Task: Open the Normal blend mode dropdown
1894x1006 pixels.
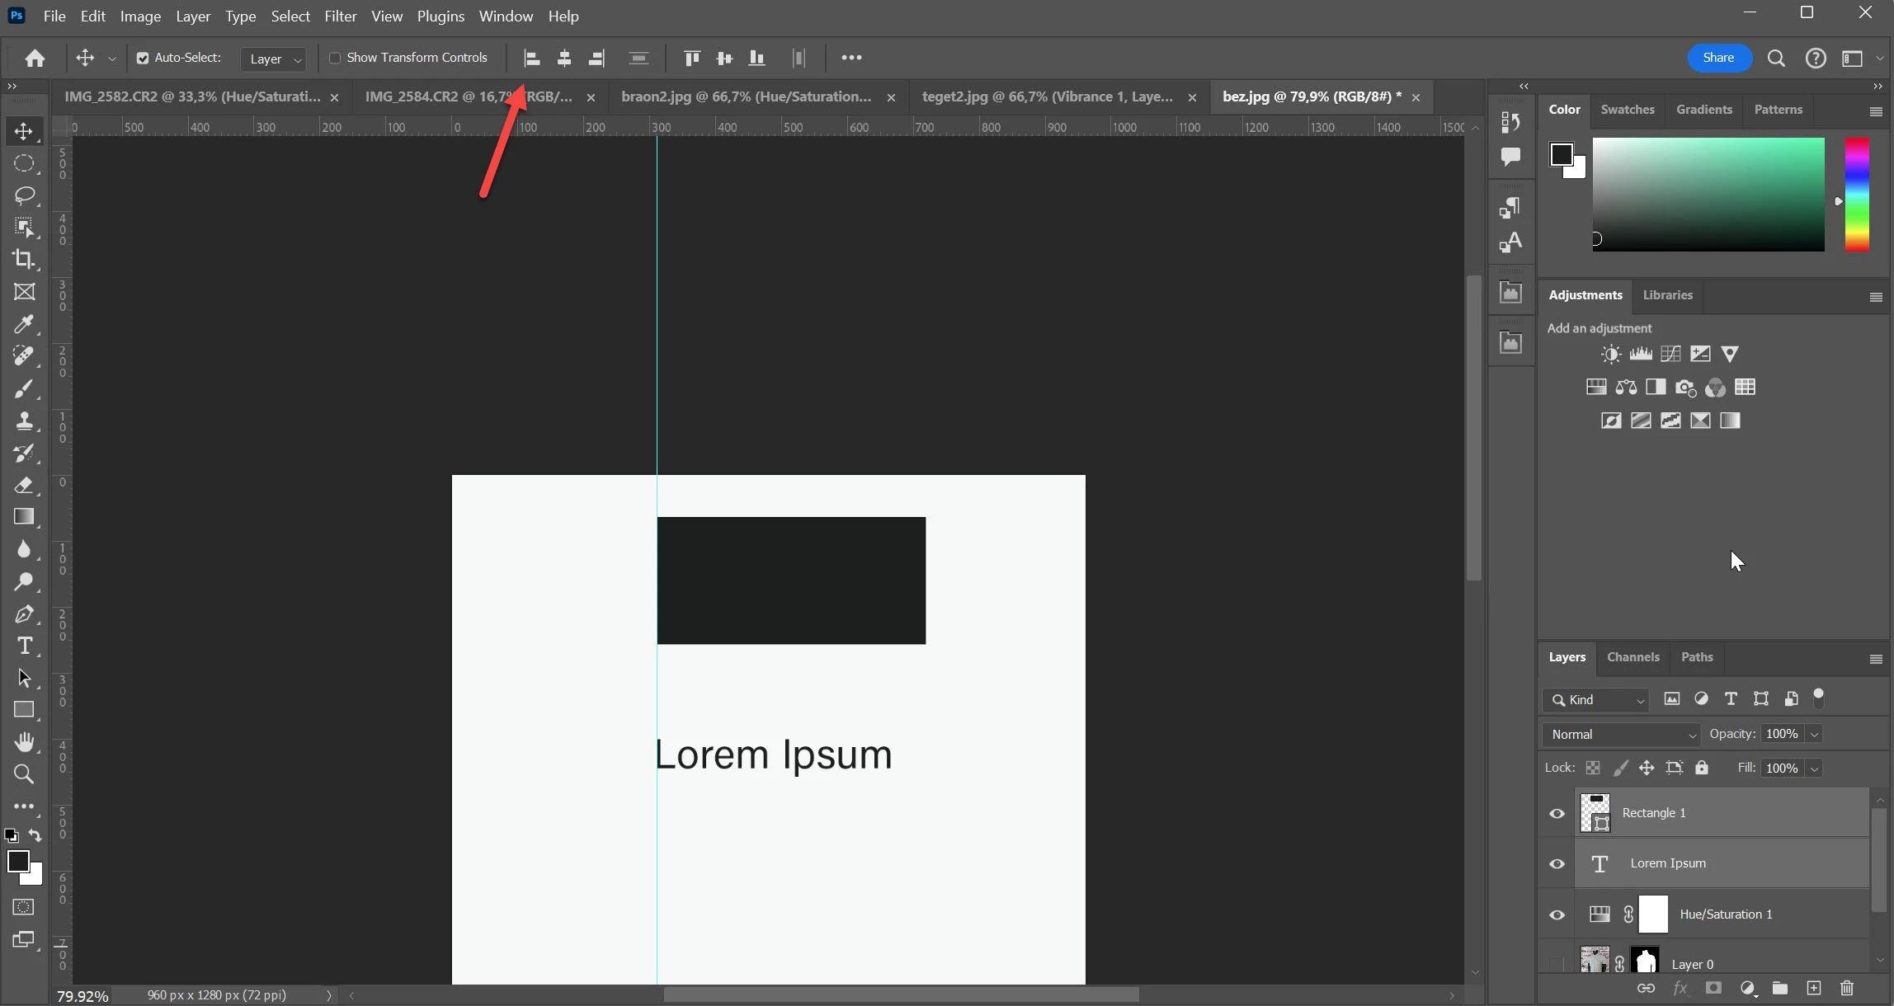Action: coord(1621,734)
